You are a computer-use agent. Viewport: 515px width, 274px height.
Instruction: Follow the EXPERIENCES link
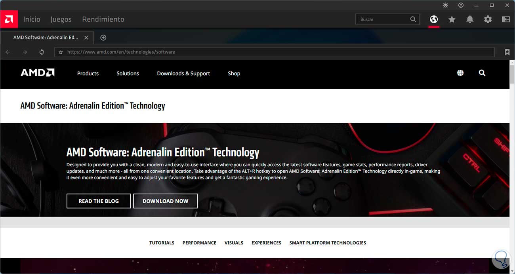point(266,243)
